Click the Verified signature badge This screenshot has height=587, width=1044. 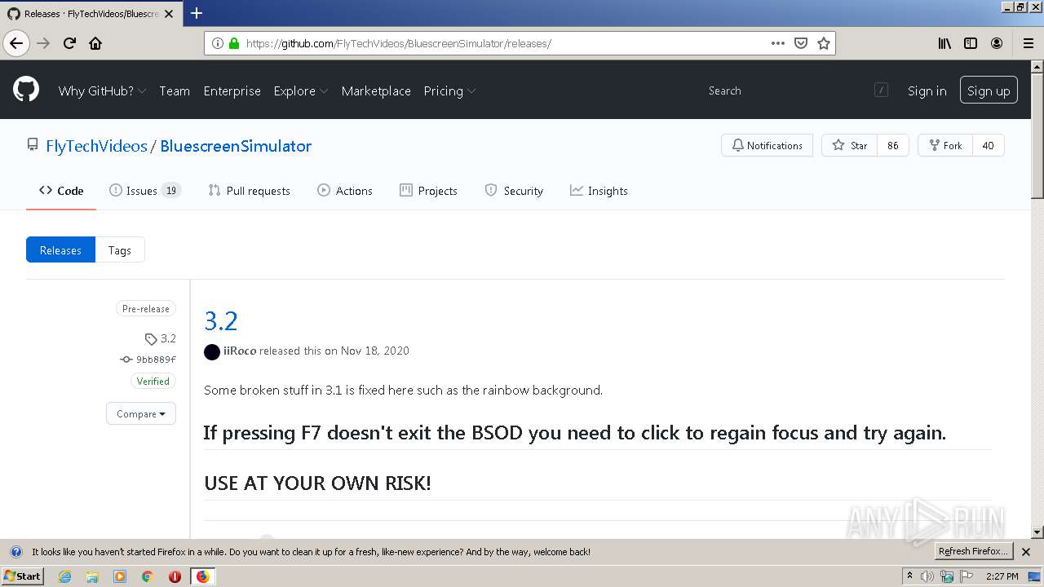(153, 381)
